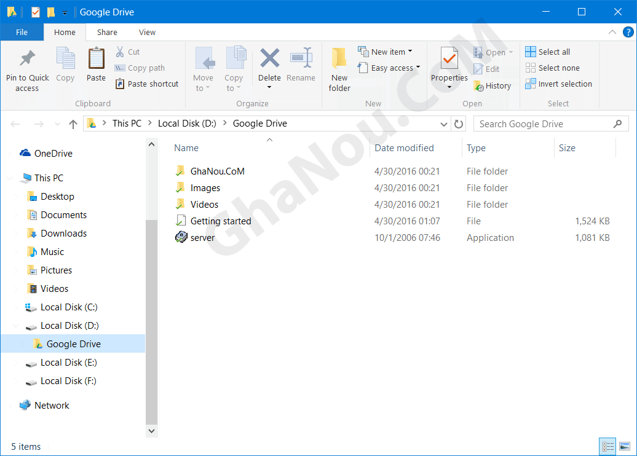Viewport: 637px width, 456px height.
Task: Select the Home ribbon tab
Action: pyautogui.click(x=65, y=32)
